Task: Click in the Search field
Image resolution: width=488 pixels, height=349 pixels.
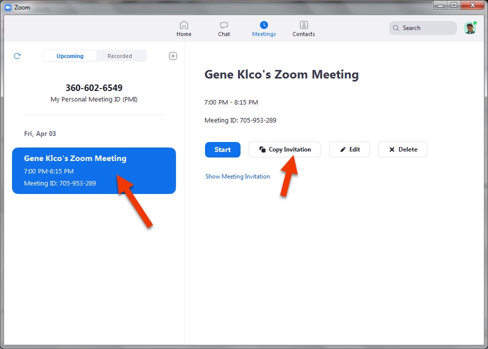Action: click(423, 28)
